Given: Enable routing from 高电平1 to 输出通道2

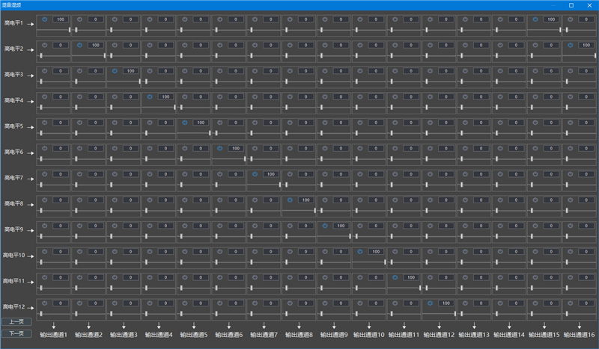Looking at the screenshot, I should [79, 19].
